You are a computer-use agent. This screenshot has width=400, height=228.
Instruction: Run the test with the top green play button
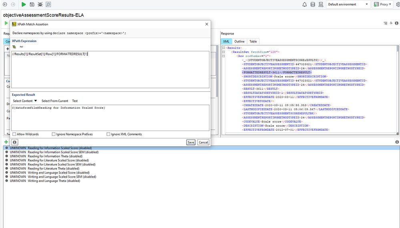point(24,4)
